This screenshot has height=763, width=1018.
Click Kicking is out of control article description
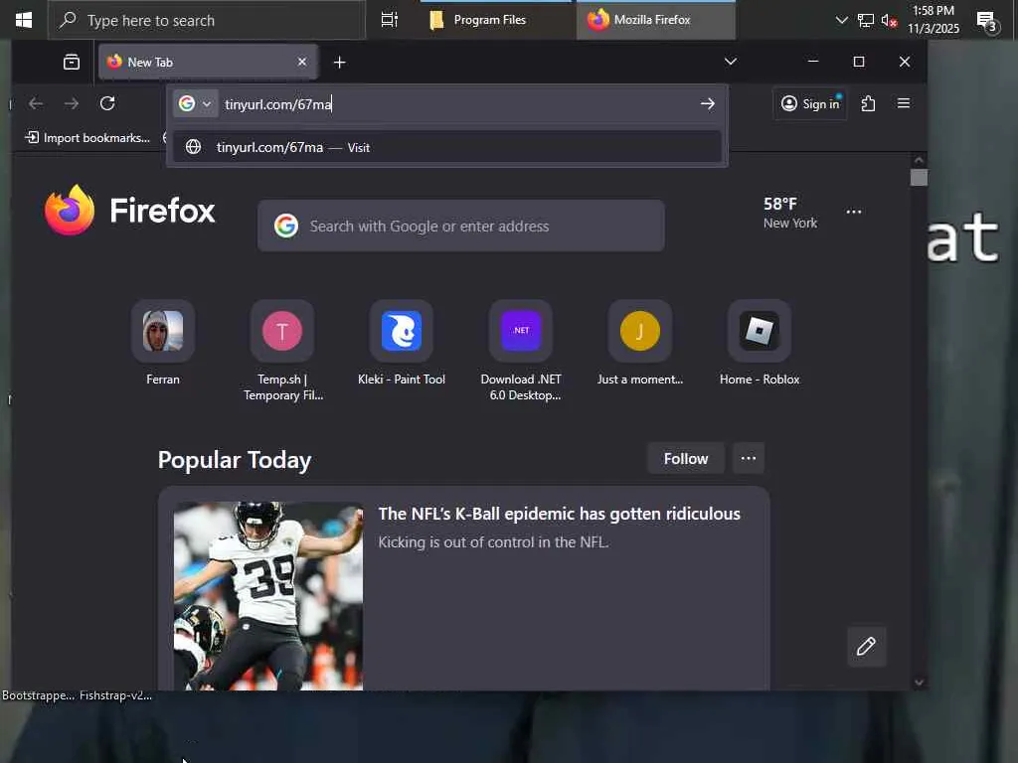point(493,542)
